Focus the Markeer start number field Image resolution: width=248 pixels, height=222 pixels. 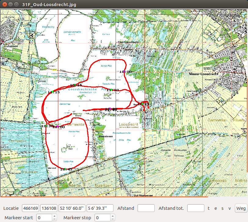coord(44,218)
